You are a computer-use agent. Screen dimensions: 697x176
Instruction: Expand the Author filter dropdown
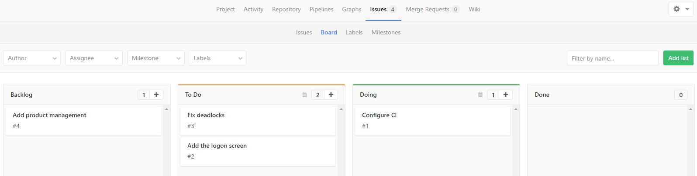click(x=32, y=58)
